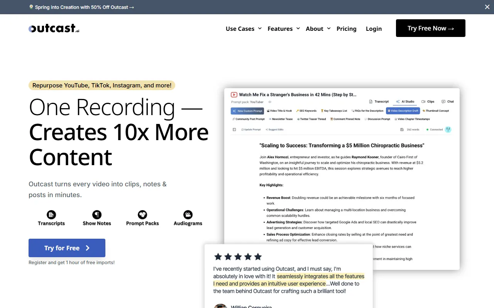Switch to the Transcript tab

pyautogui.click(x=379, y=102)
